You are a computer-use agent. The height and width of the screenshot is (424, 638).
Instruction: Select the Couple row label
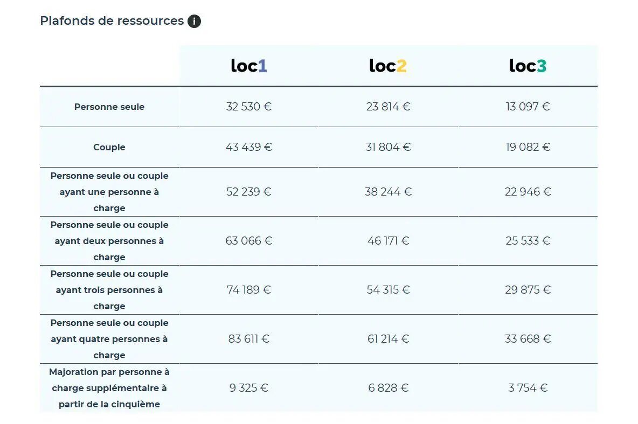109,147
